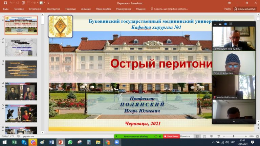The image size is (260, 146).
Task: Toggle Normal view button in status bar
Action: click(x=197, y=136)
